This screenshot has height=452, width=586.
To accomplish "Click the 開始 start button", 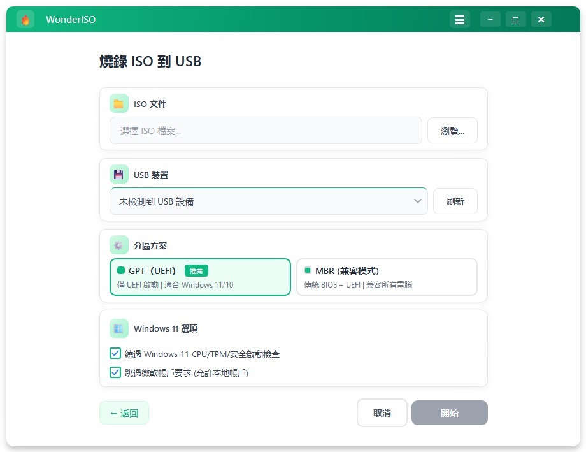I will [x=450, y=413].
